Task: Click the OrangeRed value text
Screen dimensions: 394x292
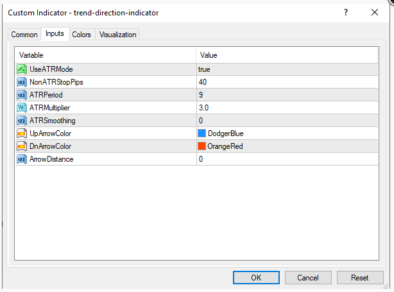Action: [x=225, y=146]
